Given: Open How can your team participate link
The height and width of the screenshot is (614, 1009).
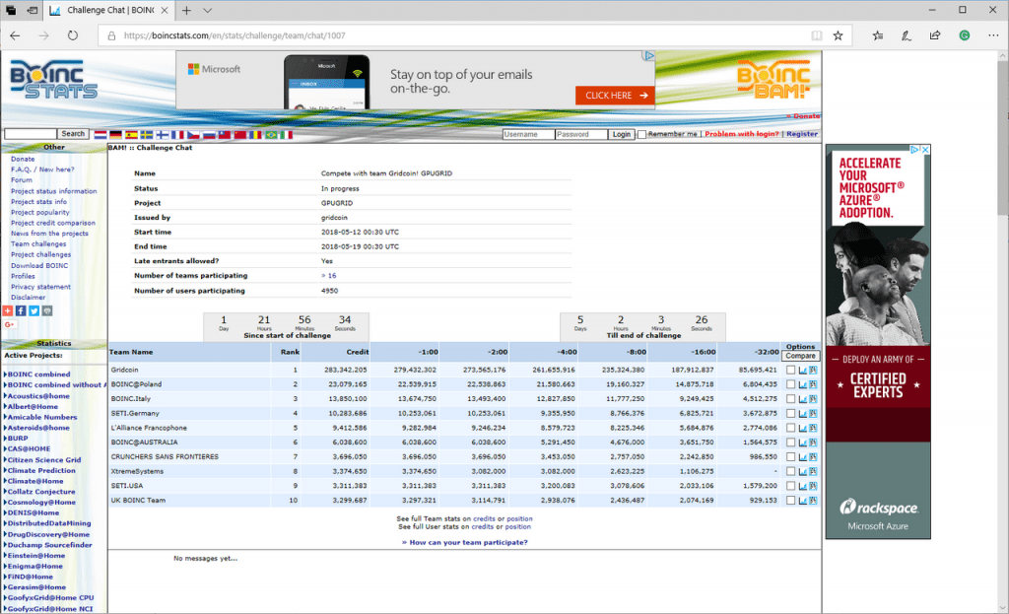Looking at the screenshot, I should click(x=465, y=543).
